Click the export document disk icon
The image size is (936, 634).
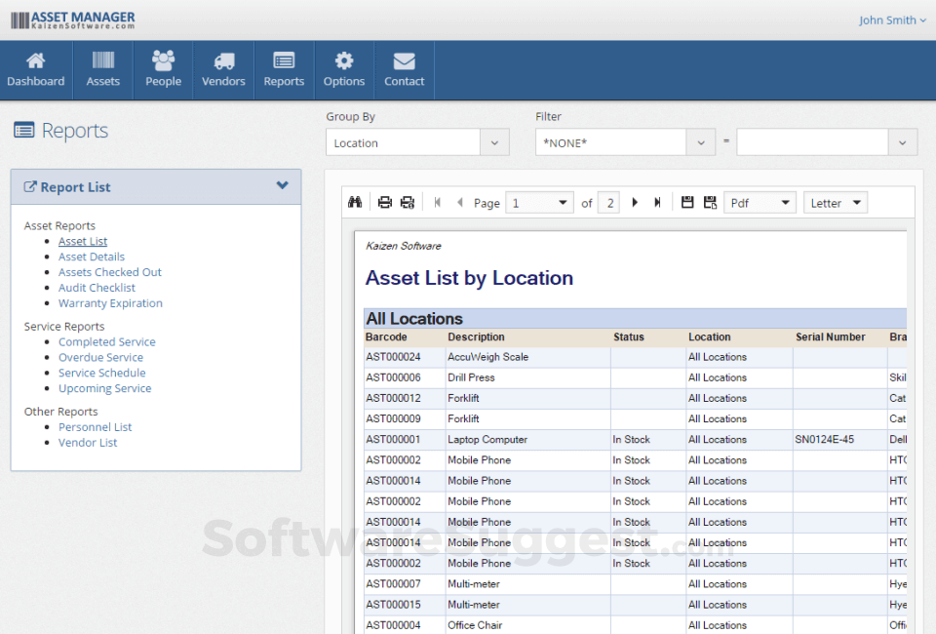point(709,202)
